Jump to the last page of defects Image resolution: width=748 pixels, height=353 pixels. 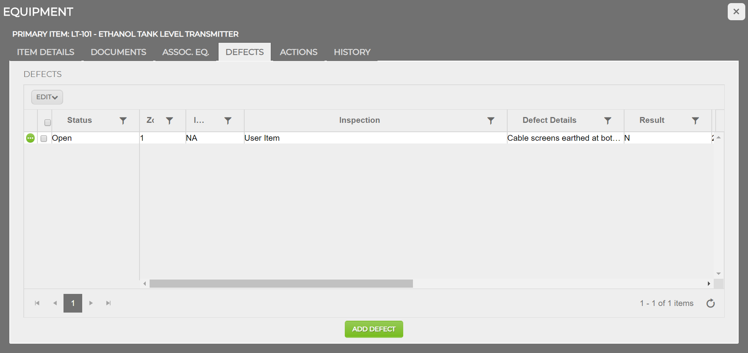pos(108,303)
